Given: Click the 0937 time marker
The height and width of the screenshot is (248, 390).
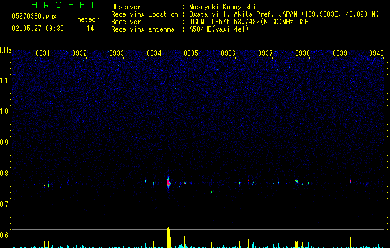Looking at the screenshot, I should [x=265, y=53].
